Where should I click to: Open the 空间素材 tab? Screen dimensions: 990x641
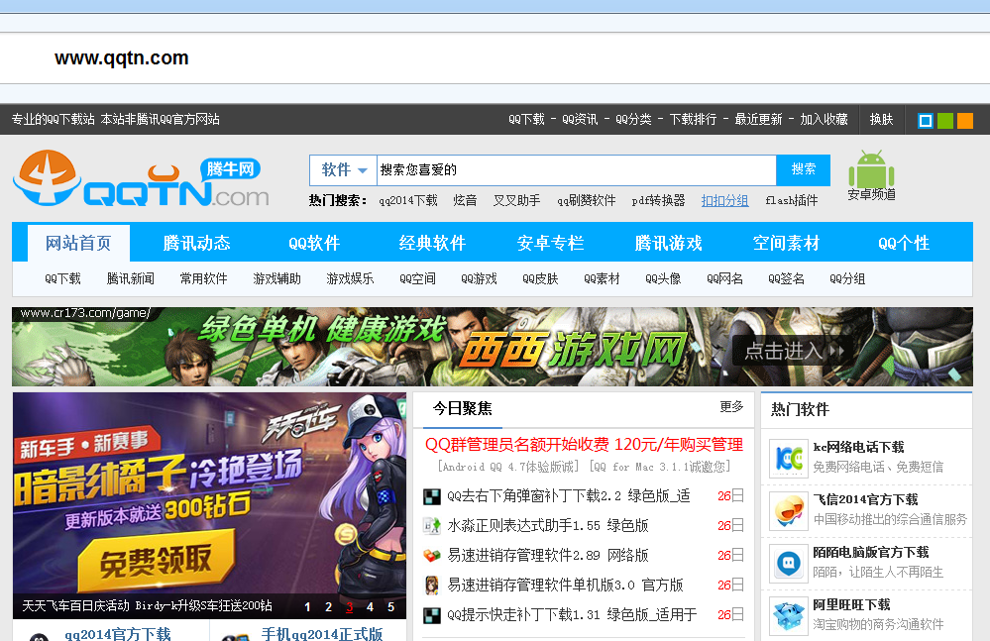[786, 243]
